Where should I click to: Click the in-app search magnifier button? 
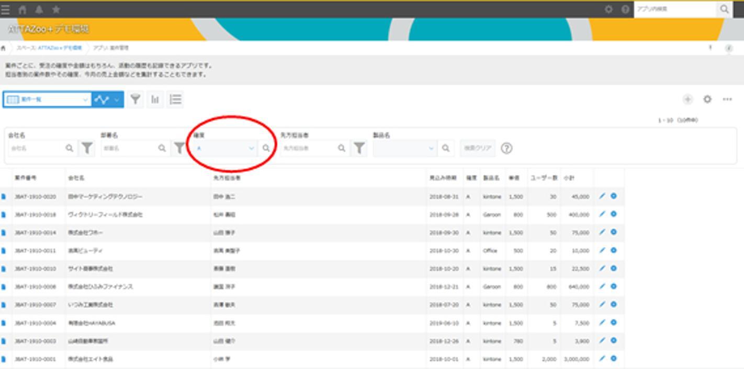[724, 9]
